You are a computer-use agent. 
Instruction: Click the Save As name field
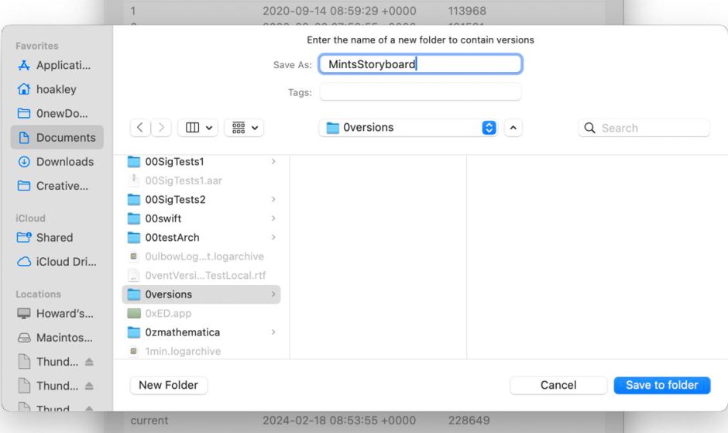pos(420,64)
